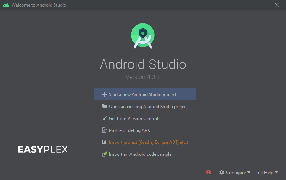Screen dimensions: 286x180
Task: Click the Android head icon in title bar
Action: coord(6,5)
